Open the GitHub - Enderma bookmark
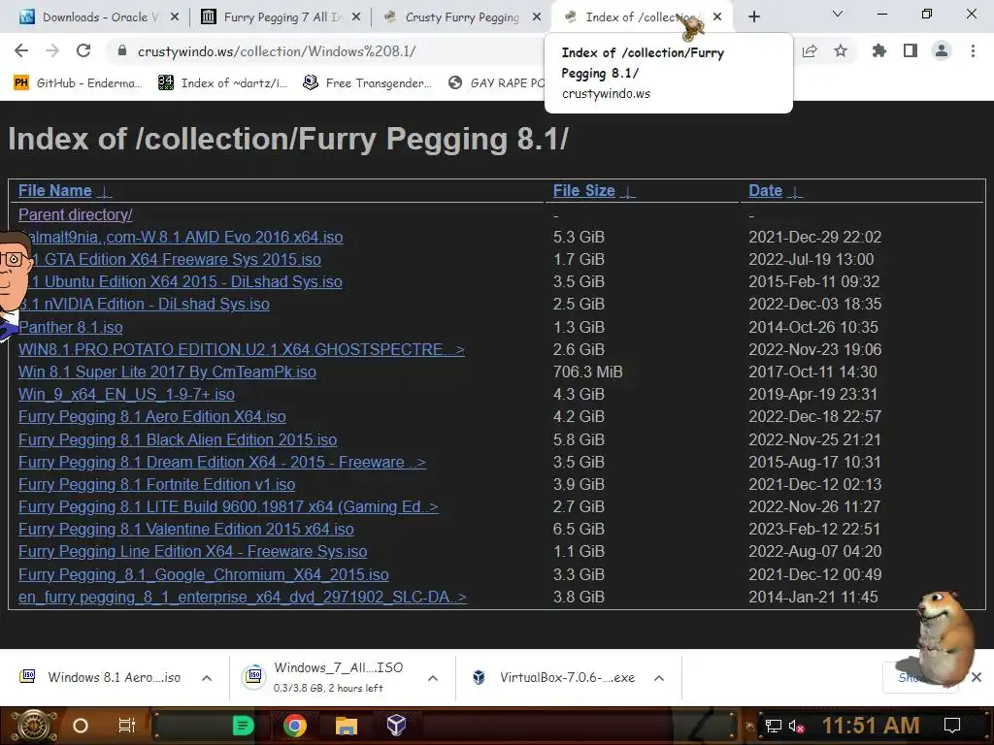994x745 pixels. point(78,82)
